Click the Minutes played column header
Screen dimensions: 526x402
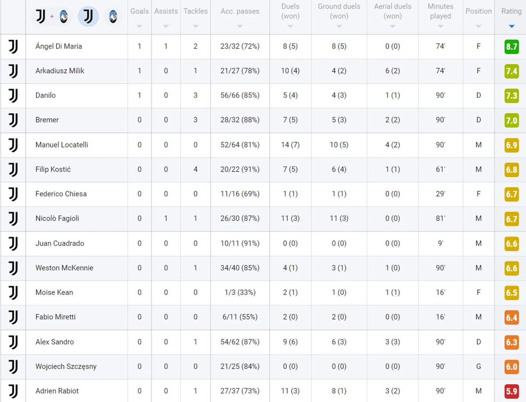[x=440, y=12]
